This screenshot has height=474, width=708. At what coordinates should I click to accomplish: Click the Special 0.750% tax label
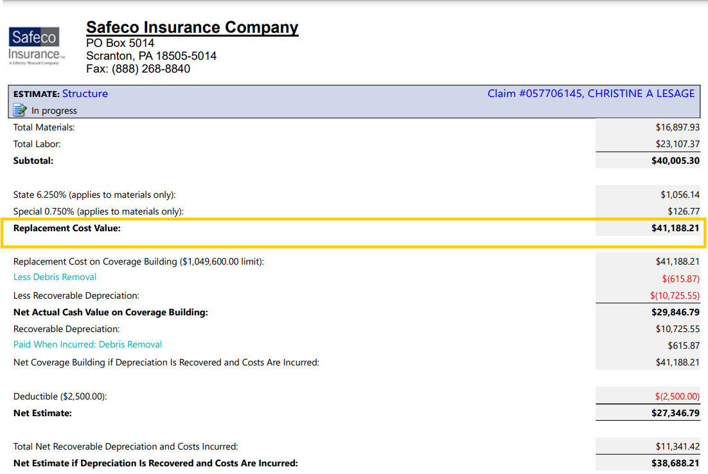(98, 211)
